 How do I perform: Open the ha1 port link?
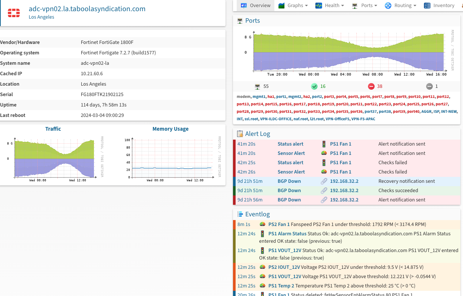[x=271, y=96]
